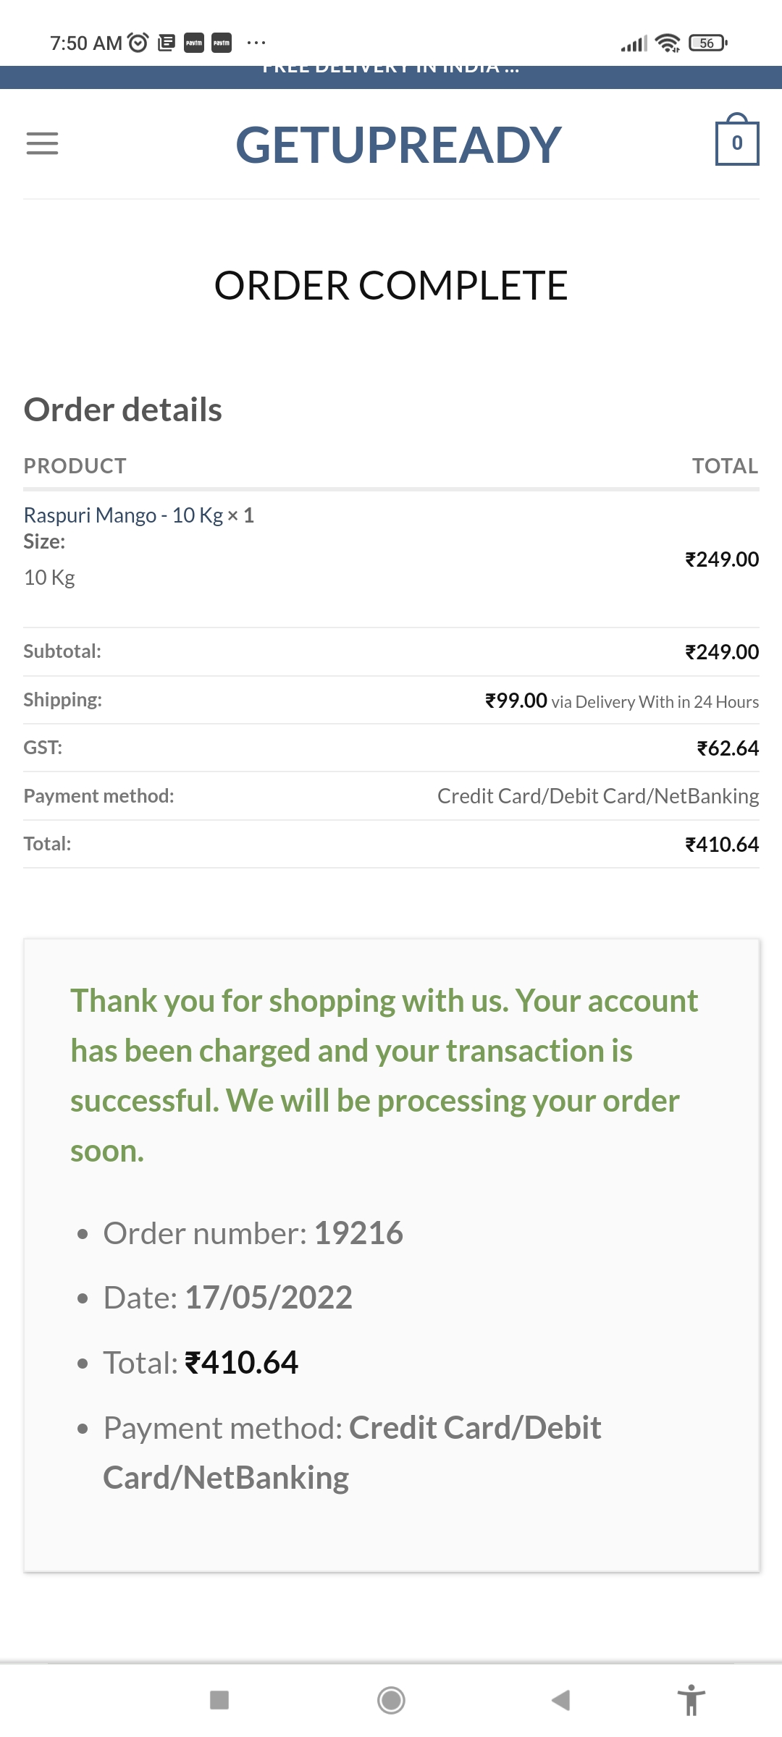Tap the shipping ₹99.00 delivery row
This screenshot has width=782, height=1737.
(x=621, y=701)
